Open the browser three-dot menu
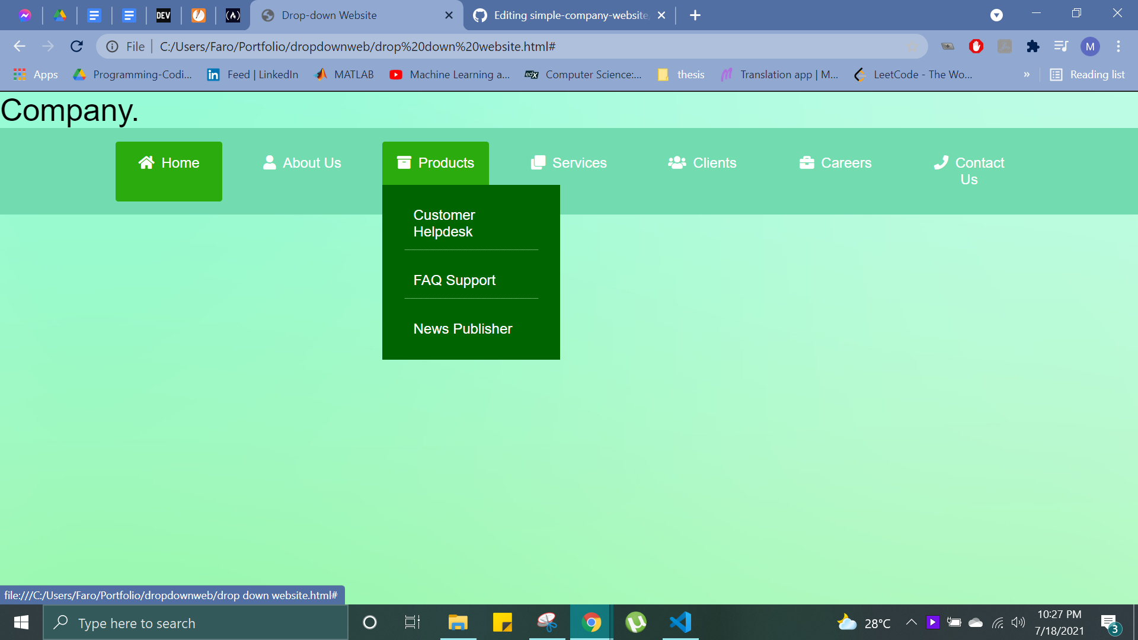 [x=1118, y=46]
